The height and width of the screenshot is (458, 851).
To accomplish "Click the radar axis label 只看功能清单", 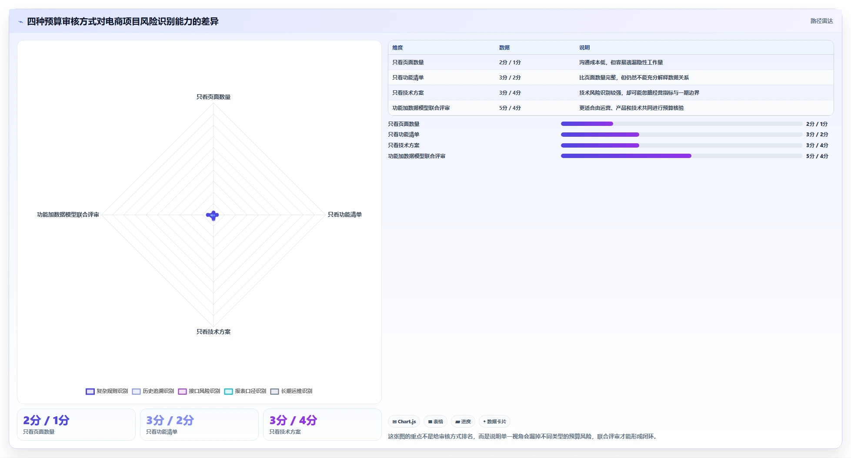I will (345, 214).
